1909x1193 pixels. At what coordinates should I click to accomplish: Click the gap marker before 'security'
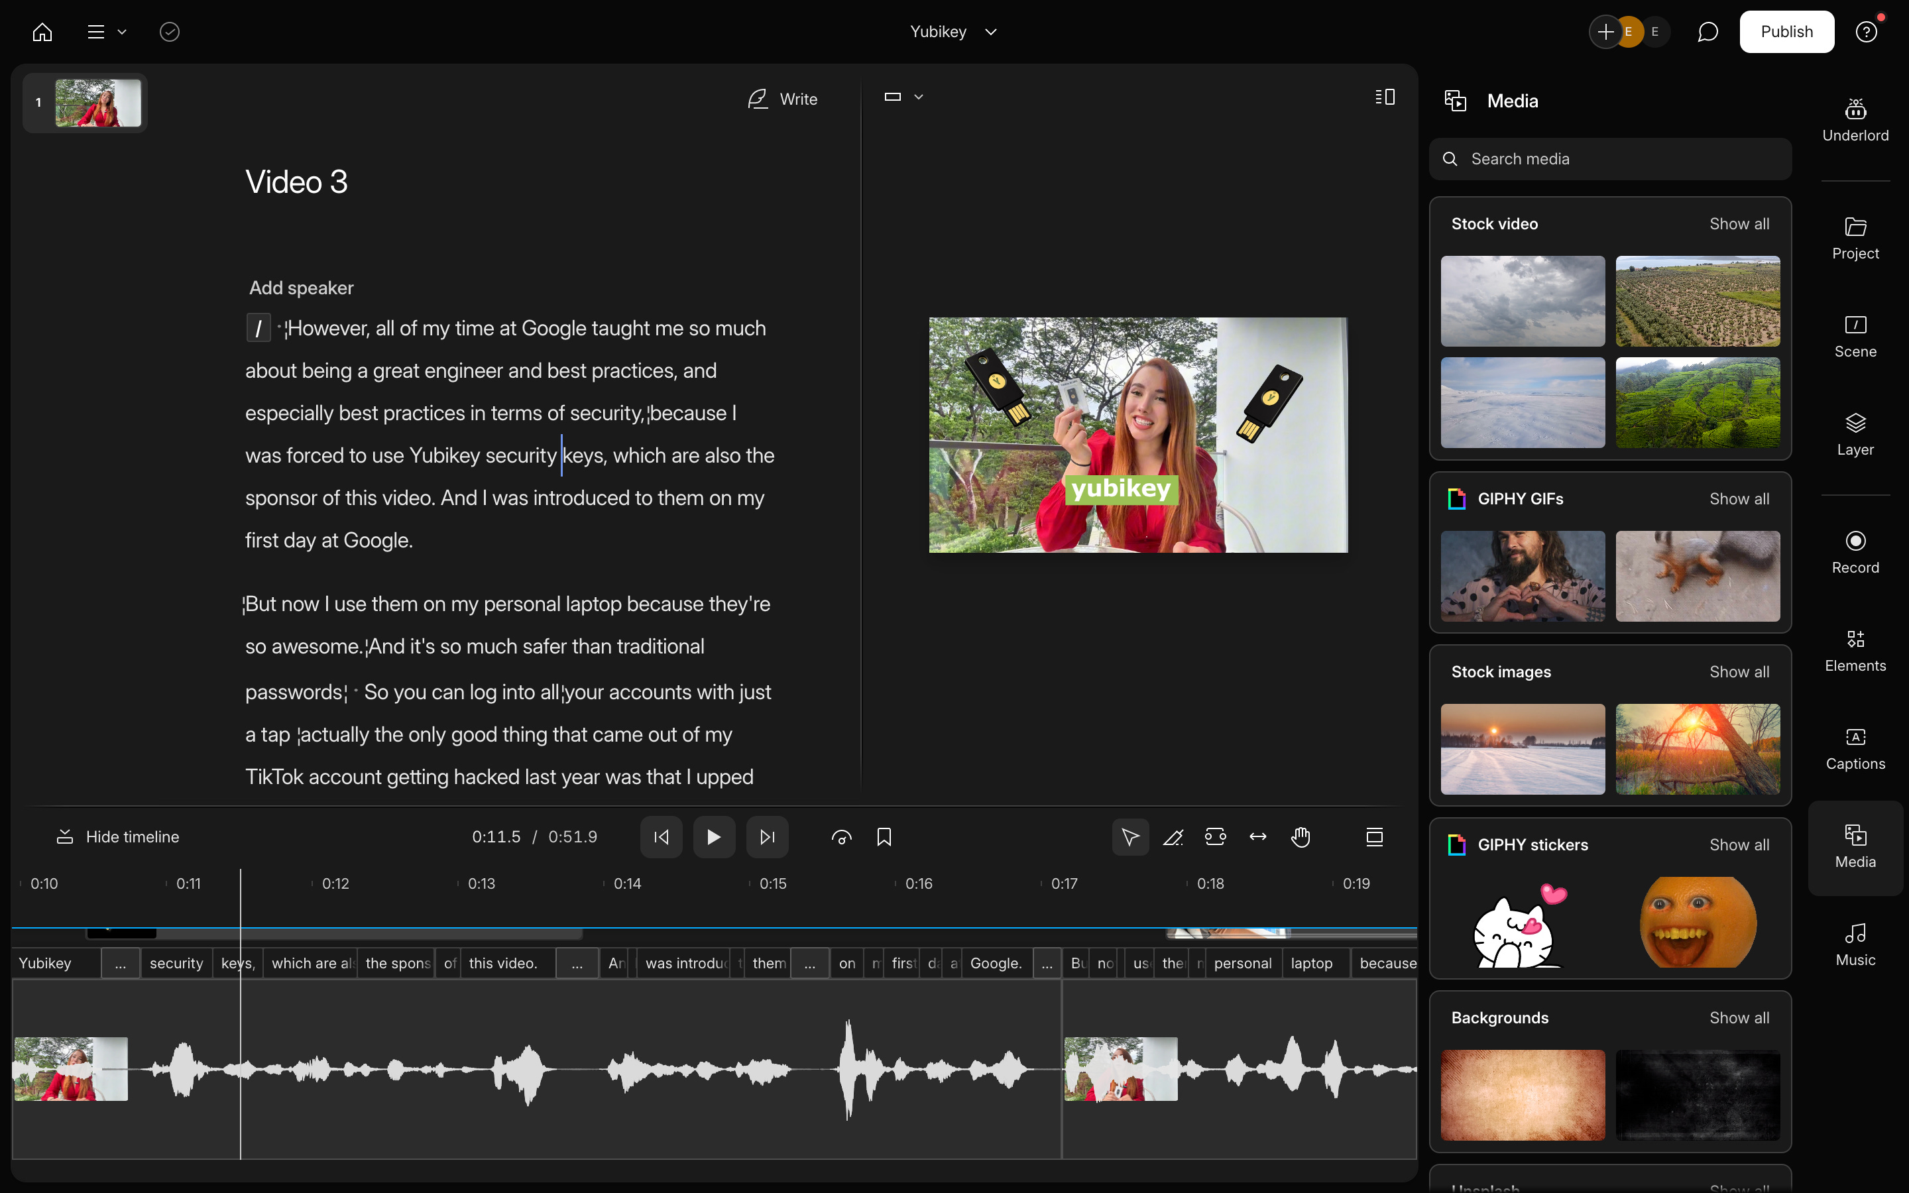tap(121, 962)
